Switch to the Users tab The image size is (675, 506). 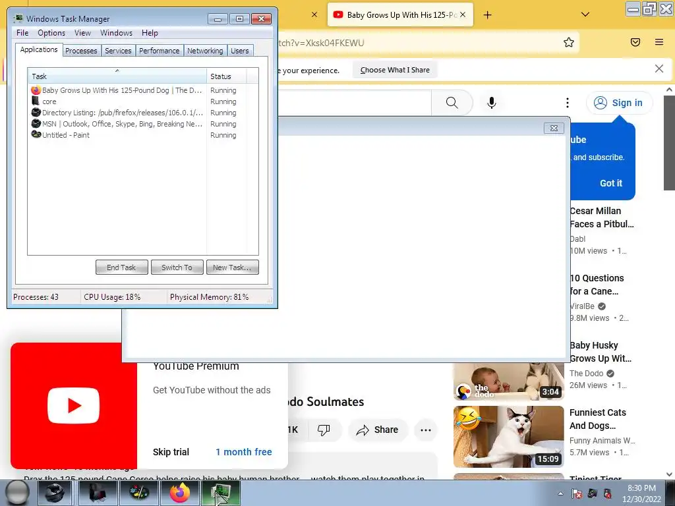click(x=240, y=51)
